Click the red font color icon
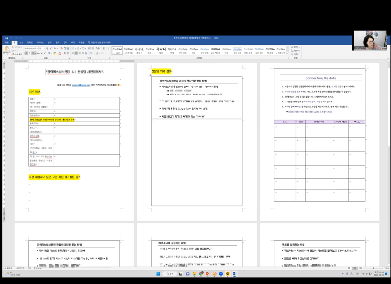Image resolution: width=391 pixels, height=284 pixels. coord(59,53)
